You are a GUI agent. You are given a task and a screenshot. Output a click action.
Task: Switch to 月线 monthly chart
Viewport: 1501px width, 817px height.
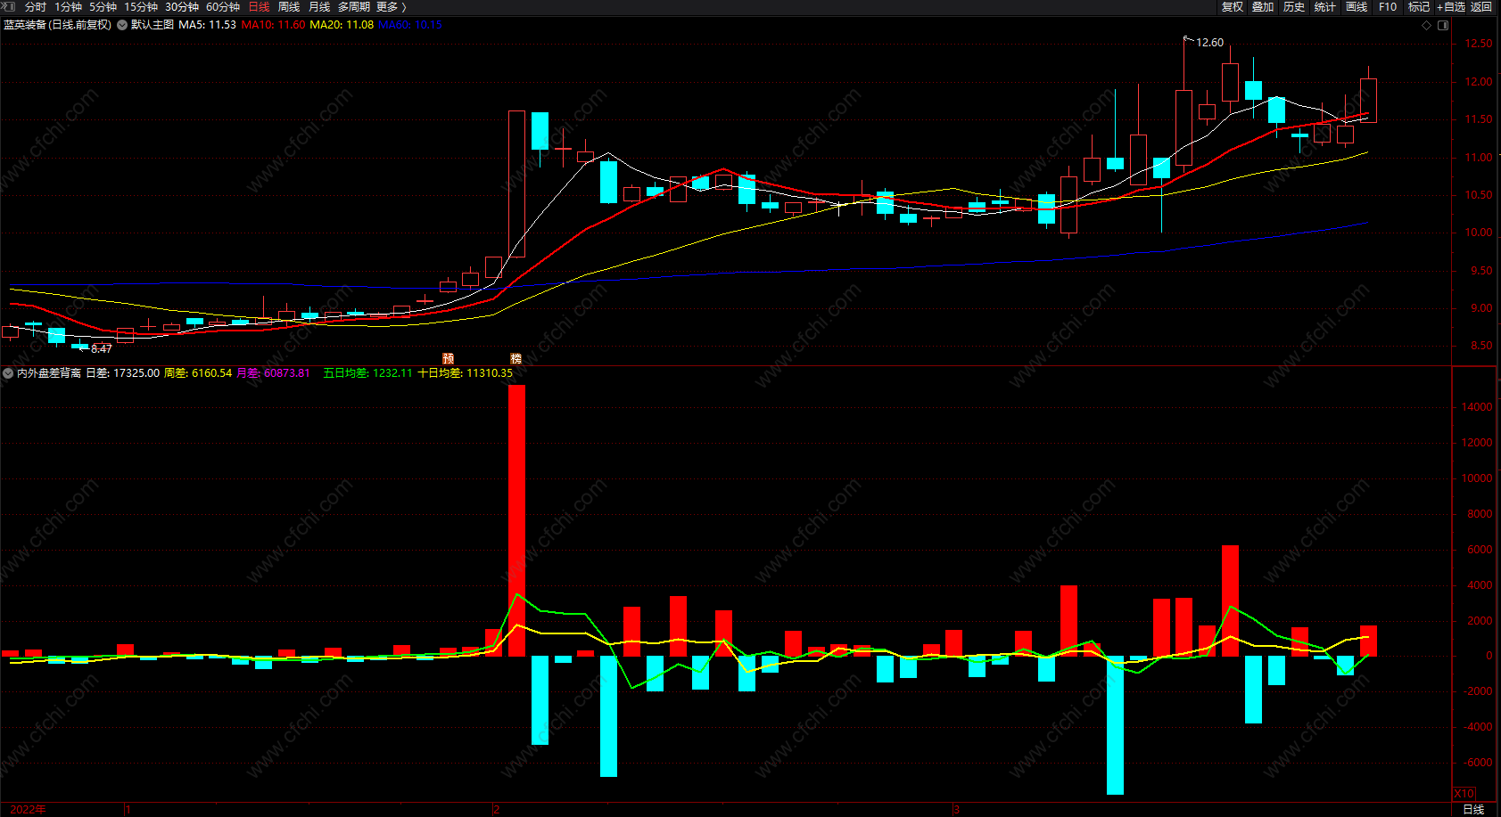click(319, 7)
